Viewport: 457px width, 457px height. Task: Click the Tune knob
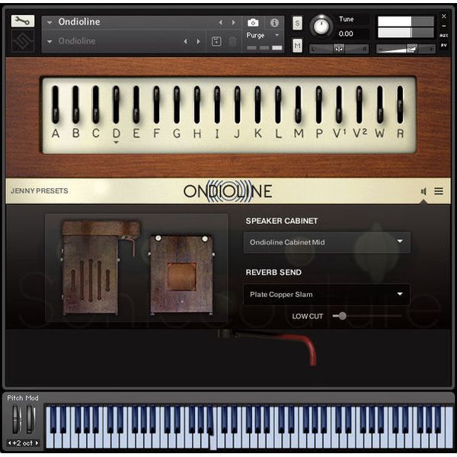(x=321, y=26)
